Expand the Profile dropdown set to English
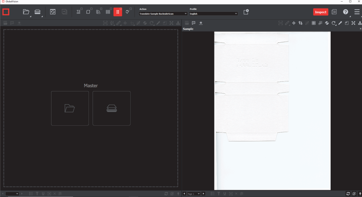 213,14
